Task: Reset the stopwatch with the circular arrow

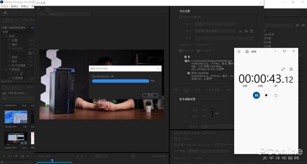Action: [276, 95]
